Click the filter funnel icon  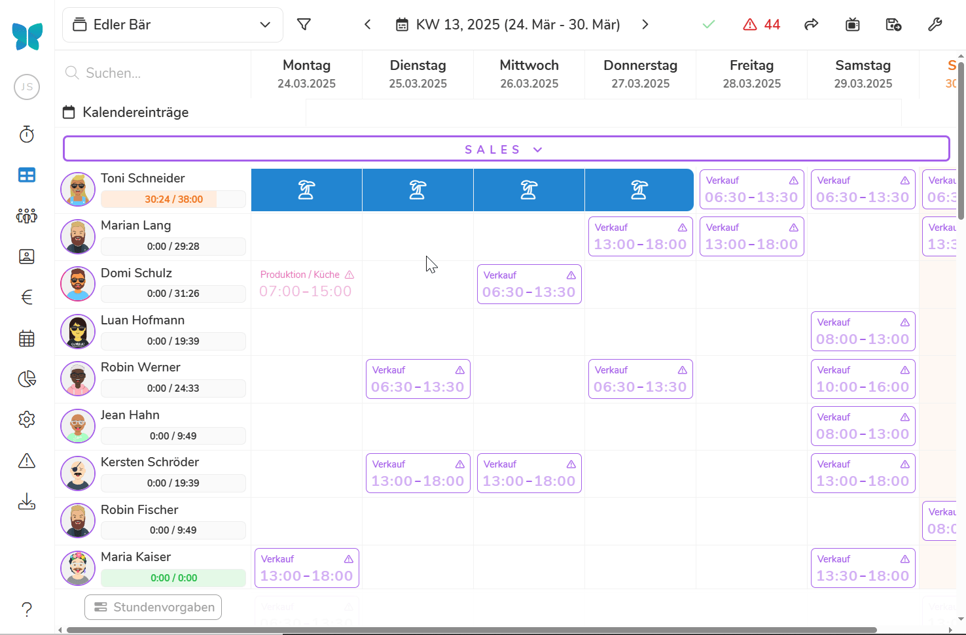point(304,25)
